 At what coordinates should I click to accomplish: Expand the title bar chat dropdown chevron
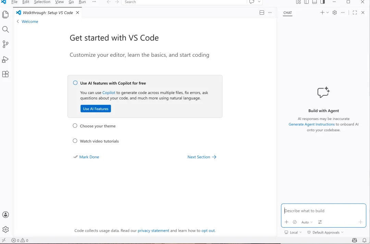(259, 2)
